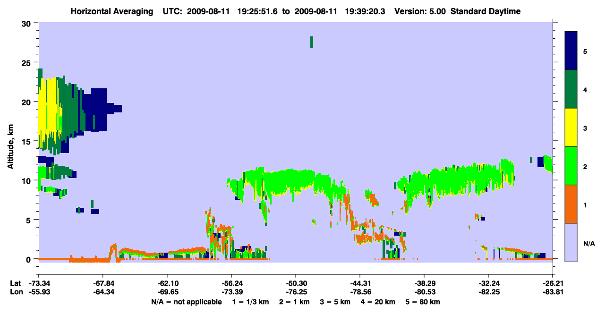The height and width of the screenshot is (315, 614).
Task: Click the dark blue level 5 colorbar segment
Action: coord(571,51)
